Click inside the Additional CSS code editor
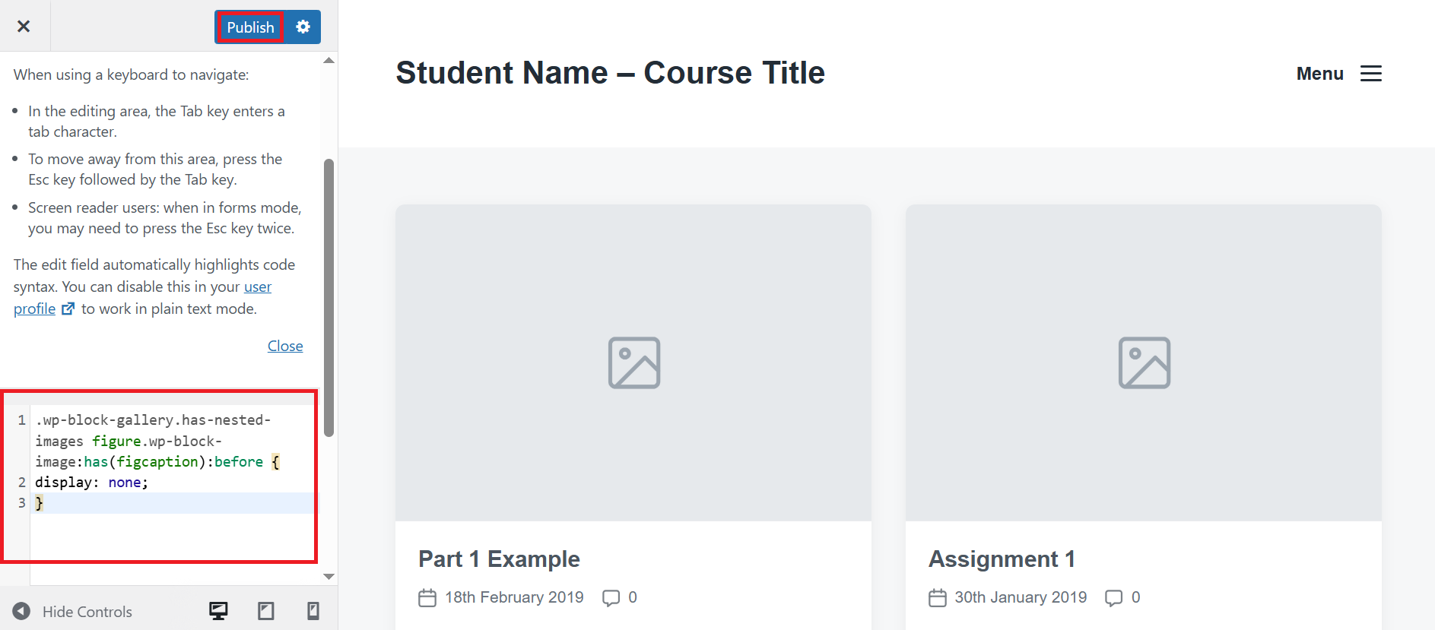 172,532
